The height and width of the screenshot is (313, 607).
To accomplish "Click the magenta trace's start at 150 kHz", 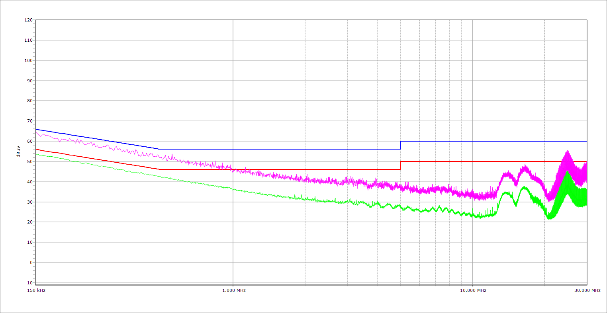I will pos(36,132).
